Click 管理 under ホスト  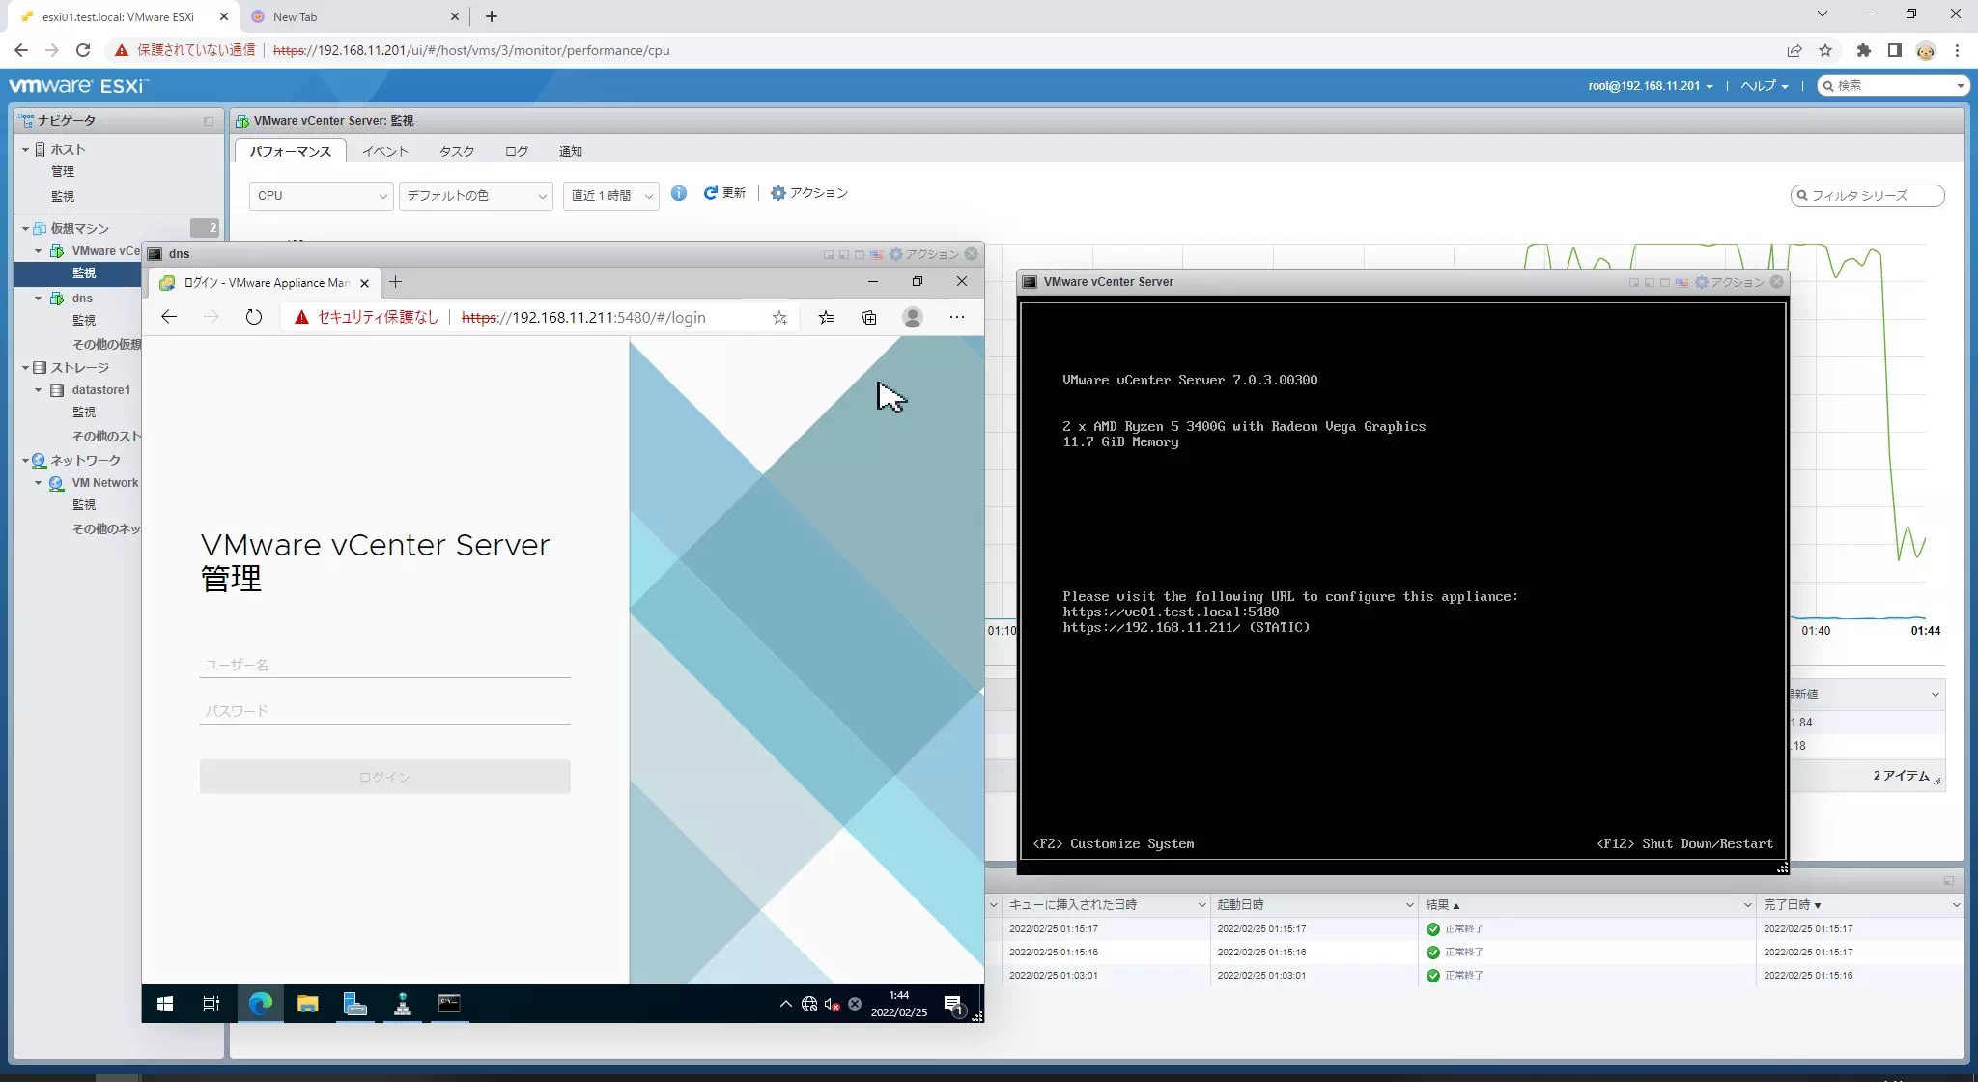point(63,172)
